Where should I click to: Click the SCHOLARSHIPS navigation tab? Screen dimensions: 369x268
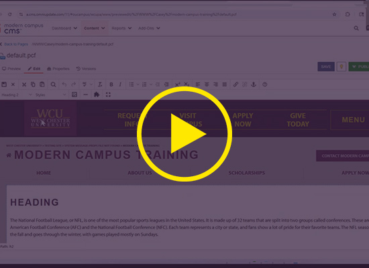[x=247, y=173]
